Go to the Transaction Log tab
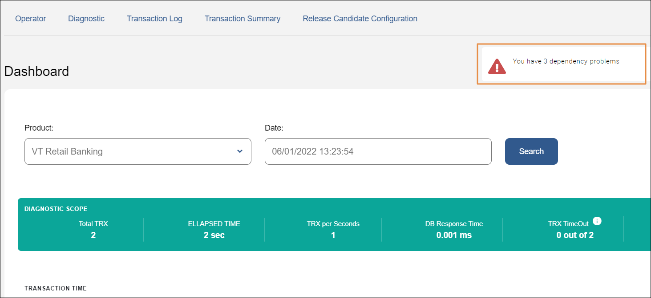 pyautogui.click(x=154, y=19)
